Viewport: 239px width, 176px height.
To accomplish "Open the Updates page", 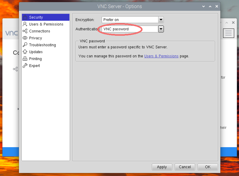I will click(x=46, y=52).
